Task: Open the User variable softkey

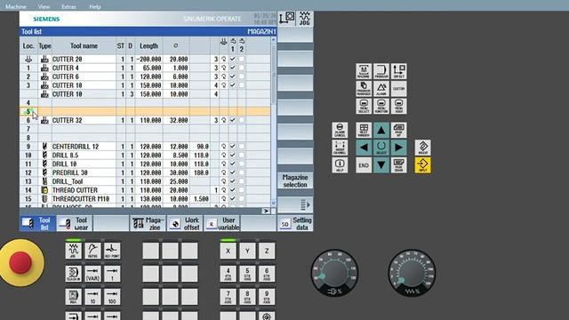Action: pos(221,223)
